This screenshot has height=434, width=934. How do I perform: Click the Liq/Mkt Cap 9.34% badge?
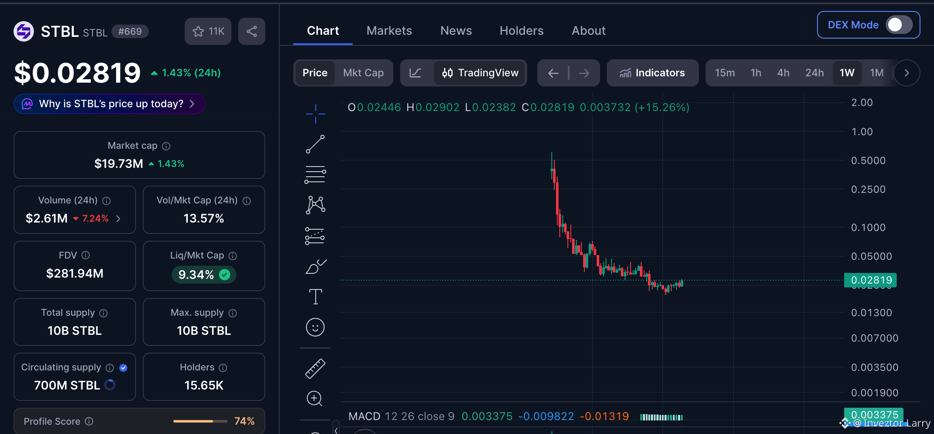point(204,275)
